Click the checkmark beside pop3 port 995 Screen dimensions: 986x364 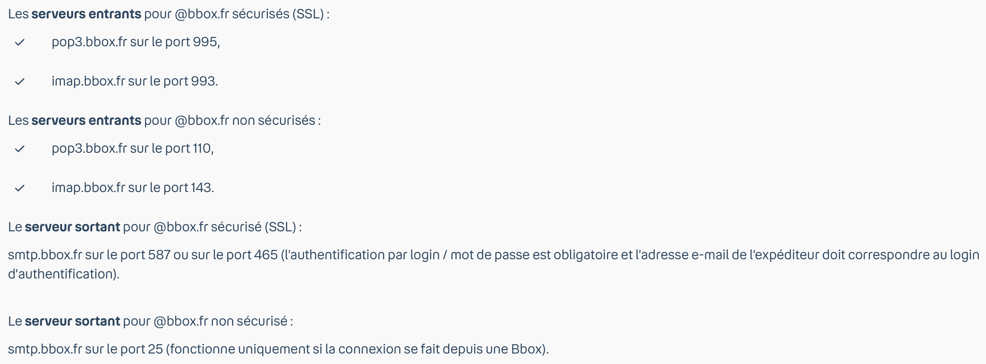[x=20, y=42]
